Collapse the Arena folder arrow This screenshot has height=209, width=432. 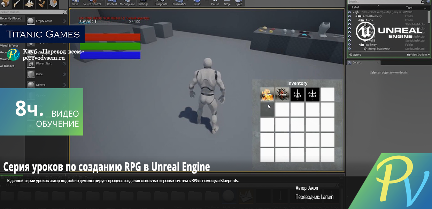[359, 21]
